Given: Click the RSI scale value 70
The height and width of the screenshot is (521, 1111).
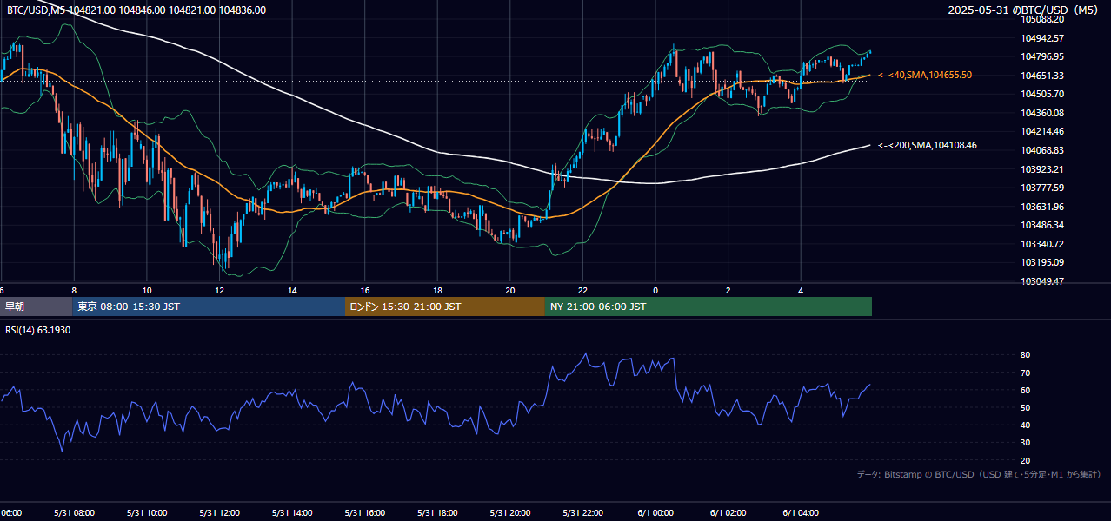Looking at the screenshot, I should 1025,373.
